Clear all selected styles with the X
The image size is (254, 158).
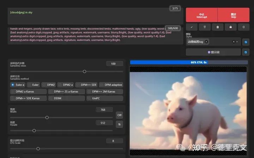[234, 42]
